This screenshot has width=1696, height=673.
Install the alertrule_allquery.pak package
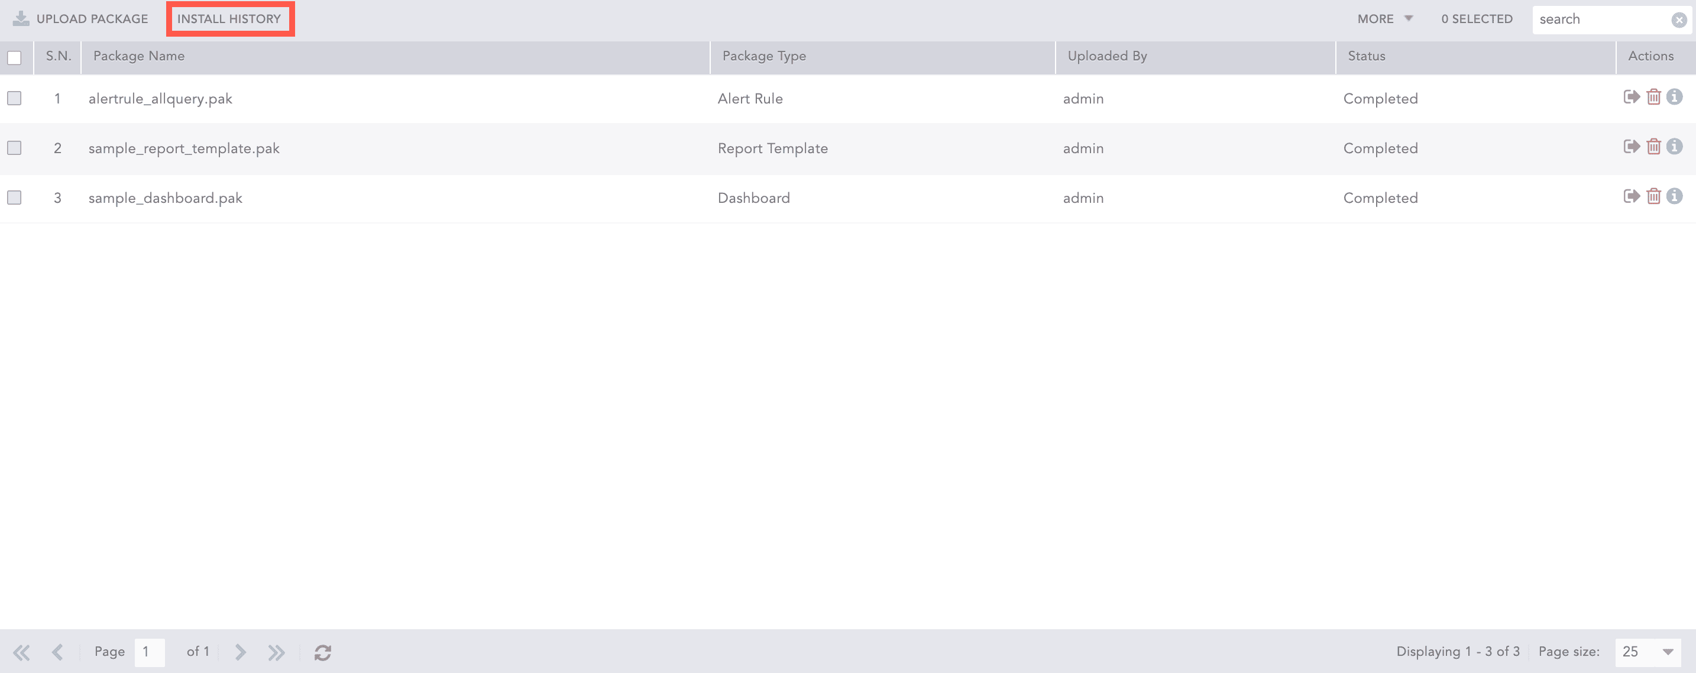tap(1632, 97)
